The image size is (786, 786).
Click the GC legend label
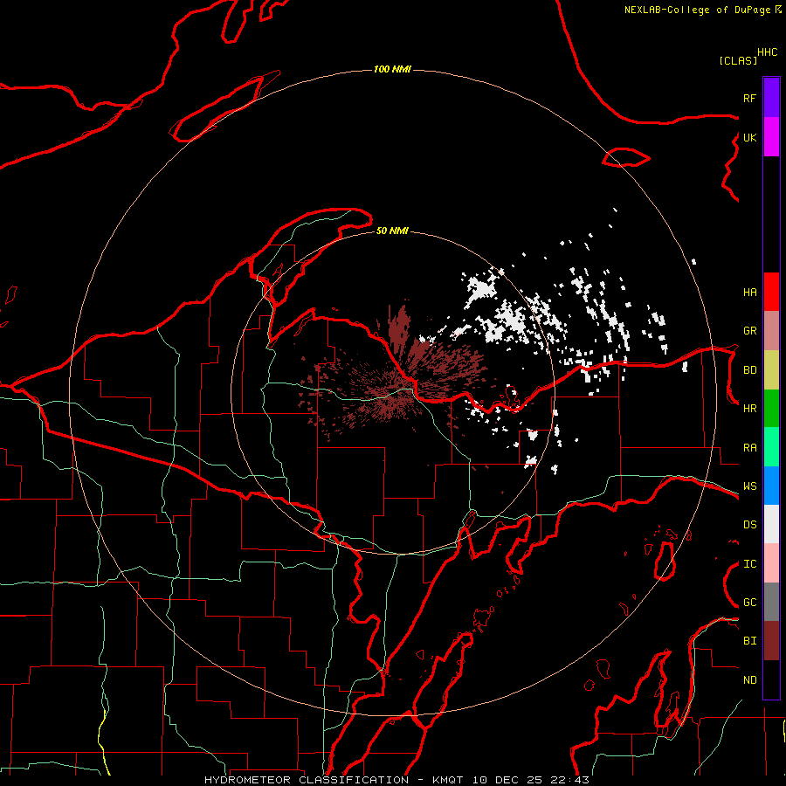point(749,602)
